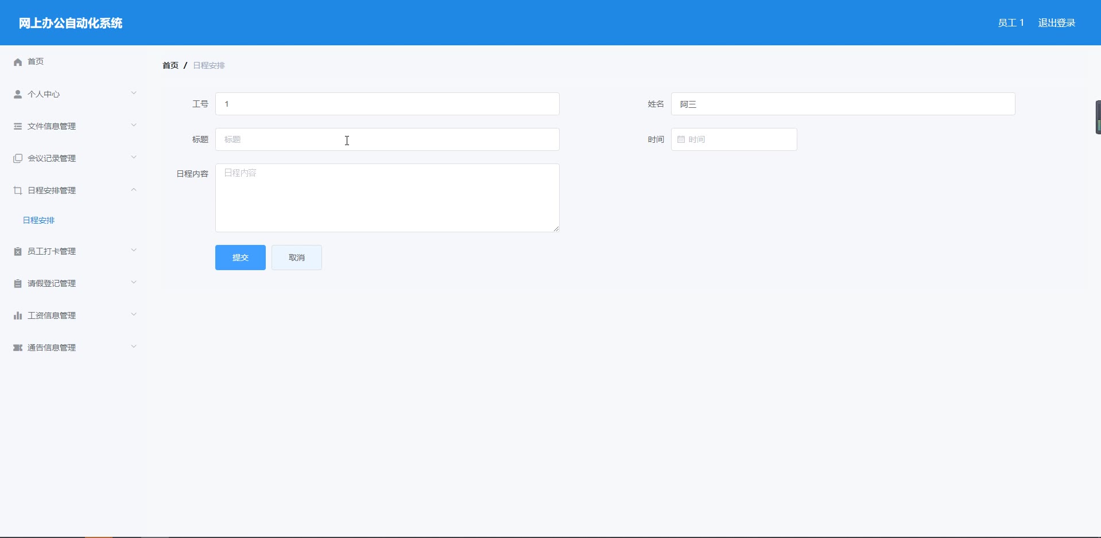Expand the 工资信息管理 chevron
Image resolution: width=1101 pixels, height=538 pixels.
134,314
